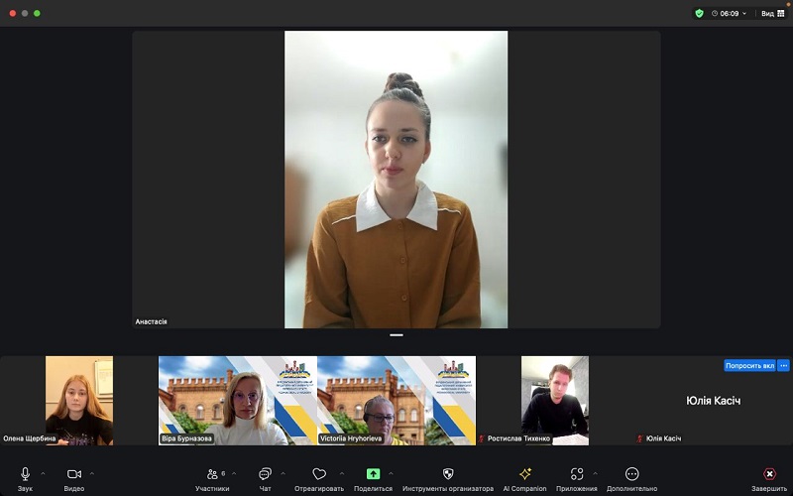Open the Чат chat panel

pos(265,475)
